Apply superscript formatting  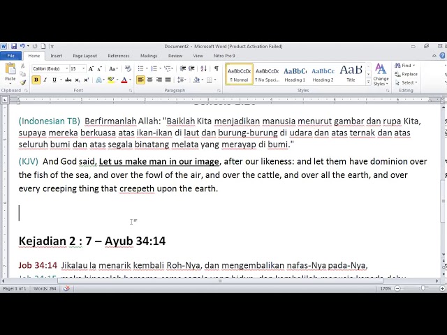(x=87, y=80)
